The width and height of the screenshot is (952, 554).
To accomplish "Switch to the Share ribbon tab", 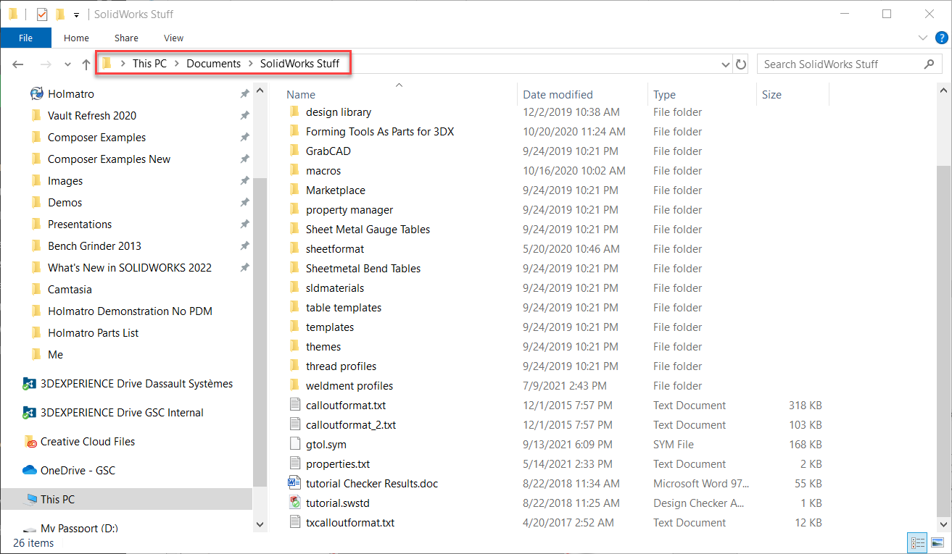I will [126, 38].
